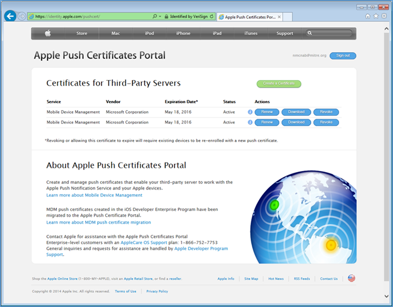Click the scrollbar down arrow
The width and height of the screenshot is (393, 307).
pyautogui.click(x=386, y=296)
